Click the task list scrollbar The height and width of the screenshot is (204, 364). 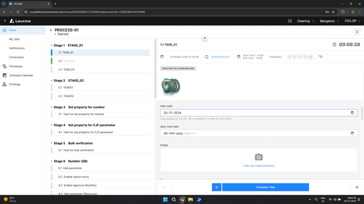(x=156, y=69)
